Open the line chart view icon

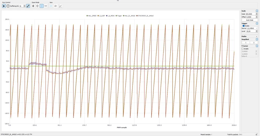[x=61, y=6]
